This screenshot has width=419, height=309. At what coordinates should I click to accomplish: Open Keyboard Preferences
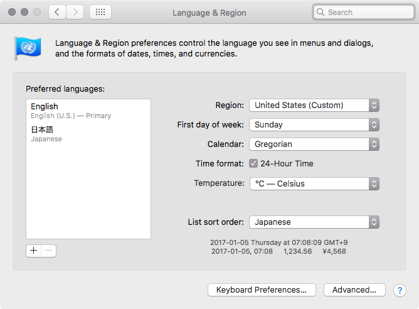(261, 290)
